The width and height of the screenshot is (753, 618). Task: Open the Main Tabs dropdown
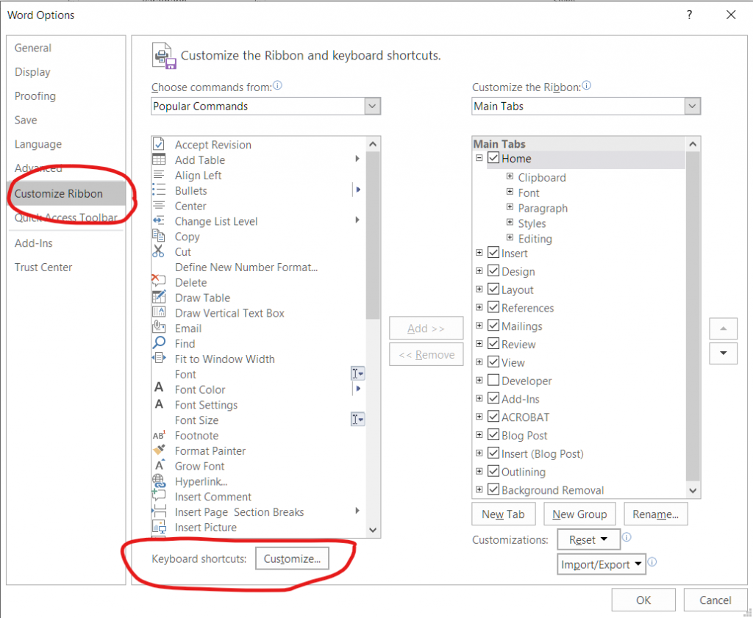click(x=692, y=106)
